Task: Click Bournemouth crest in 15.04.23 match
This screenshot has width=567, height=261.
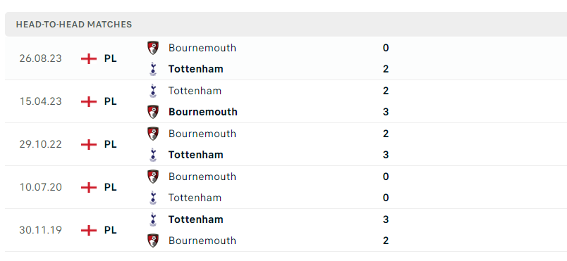Action: click(153, 112)
